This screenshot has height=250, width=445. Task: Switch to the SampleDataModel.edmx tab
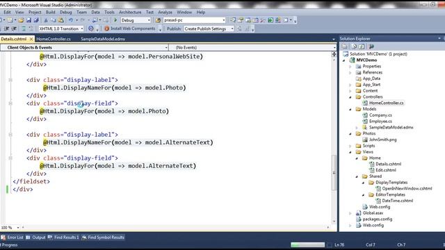point(103,39)
